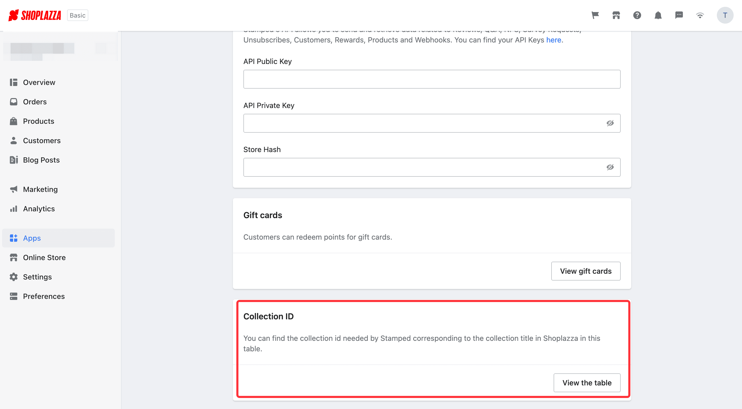Click View the table button
The width and height of the screenshot is (742, 409).
(x=587, y=383)
